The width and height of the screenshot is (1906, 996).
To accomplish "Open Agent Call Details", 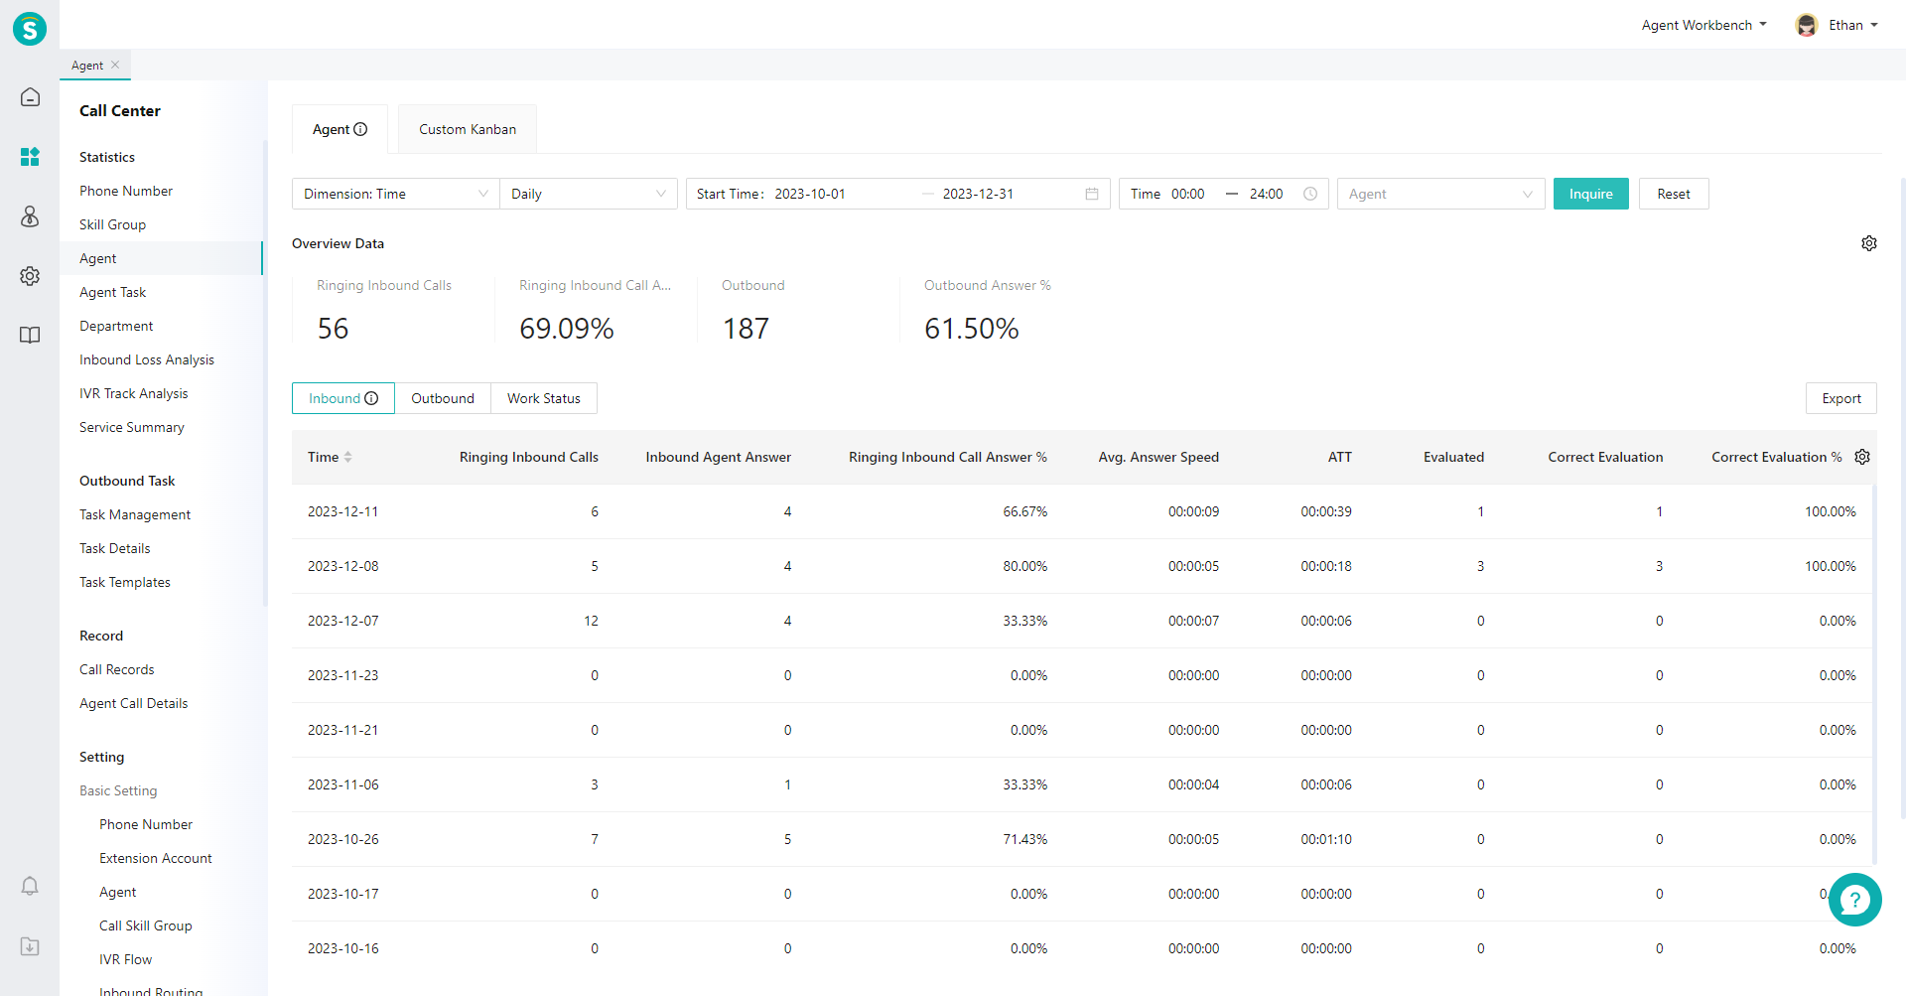I will (133, 703).
